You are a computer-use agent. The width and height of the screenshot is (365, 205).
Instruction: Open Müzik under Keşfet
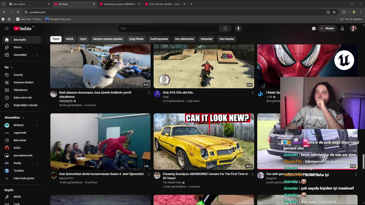click(x=22, y=197)
